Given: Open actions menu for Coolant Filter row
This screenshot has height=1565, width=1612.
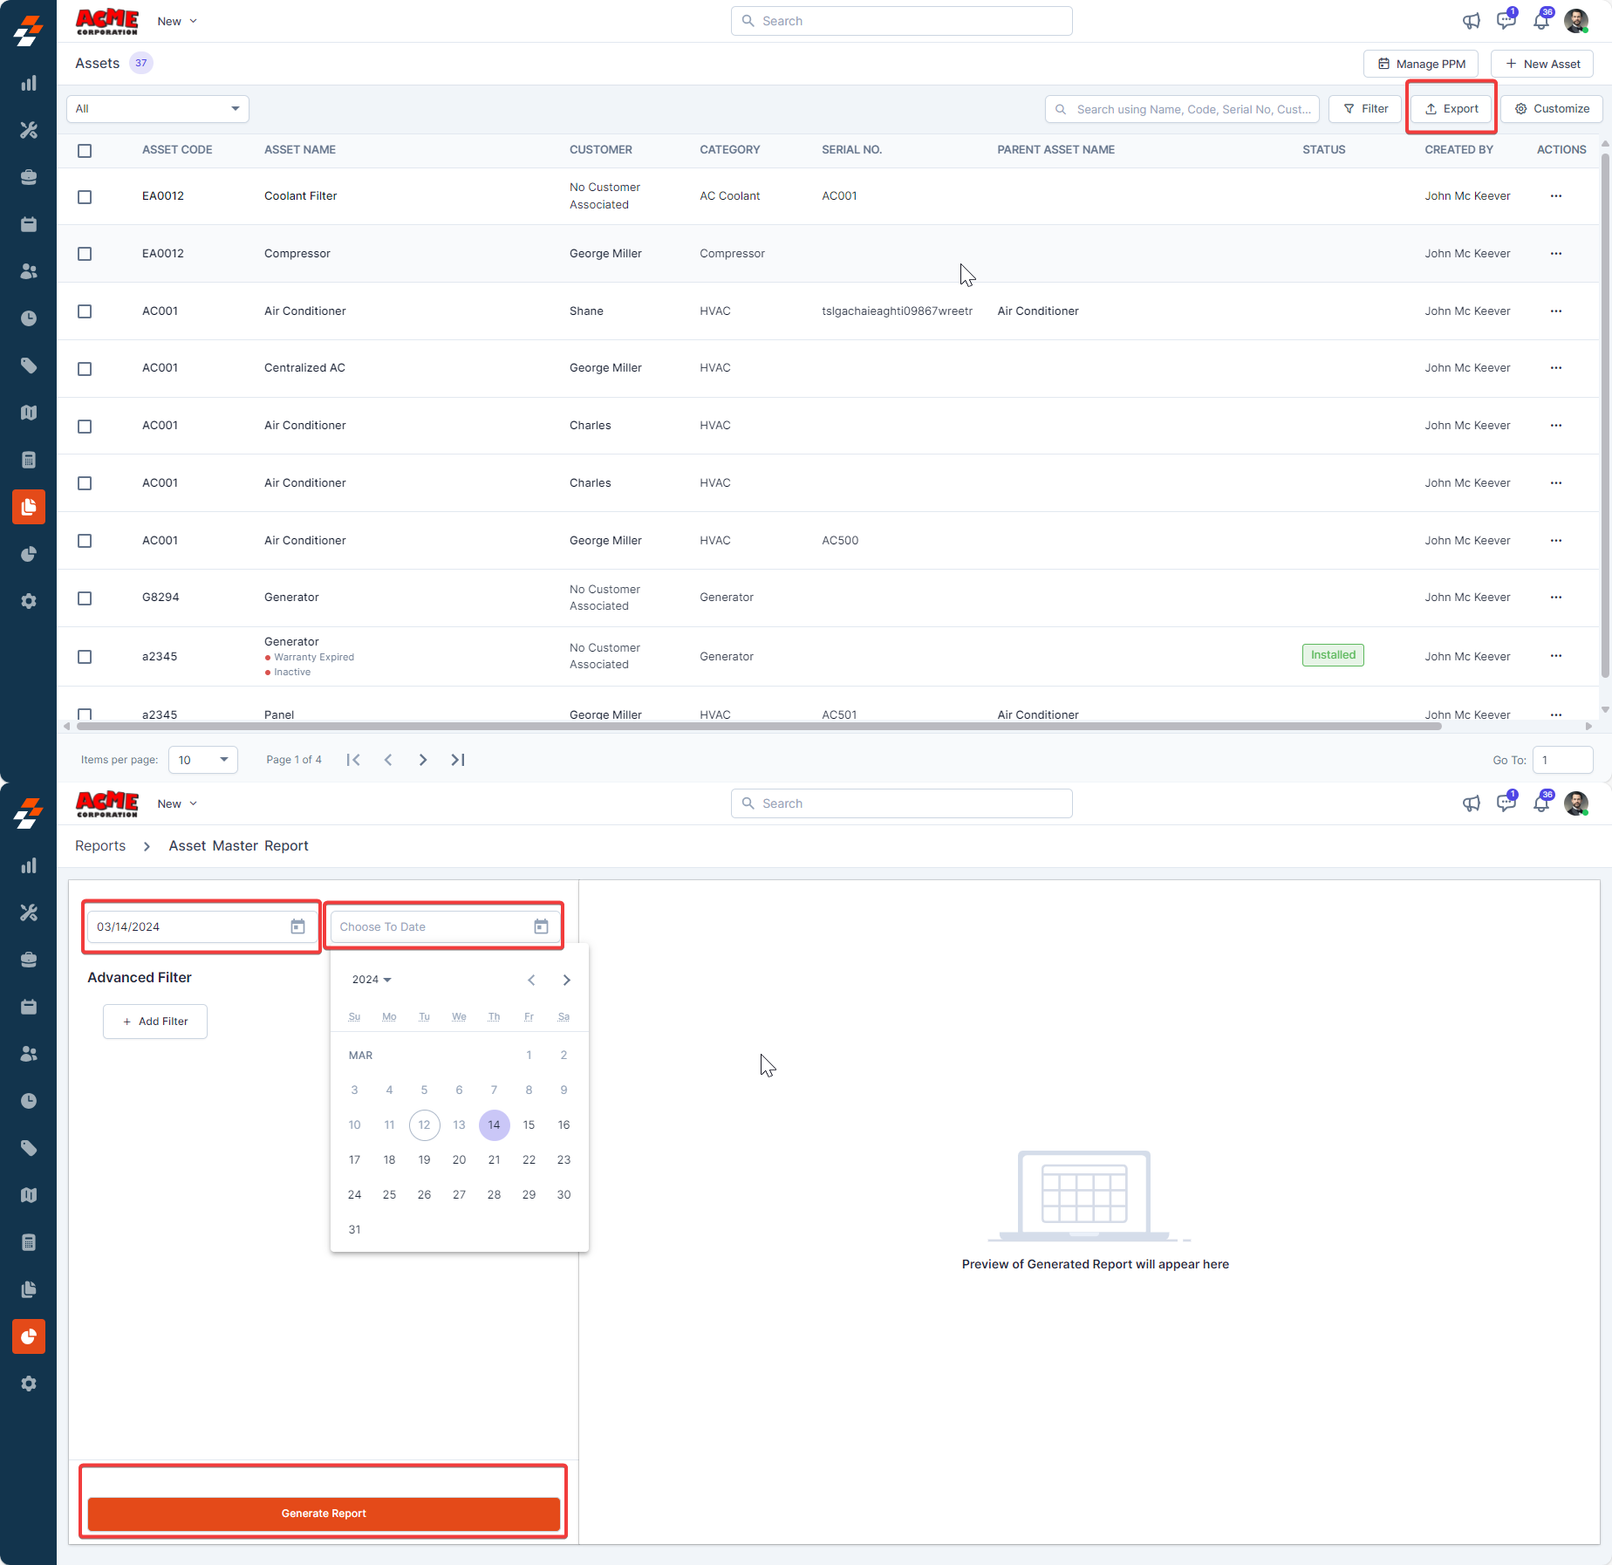Looking at the screenshot, I should click(x=1556, y=196).
